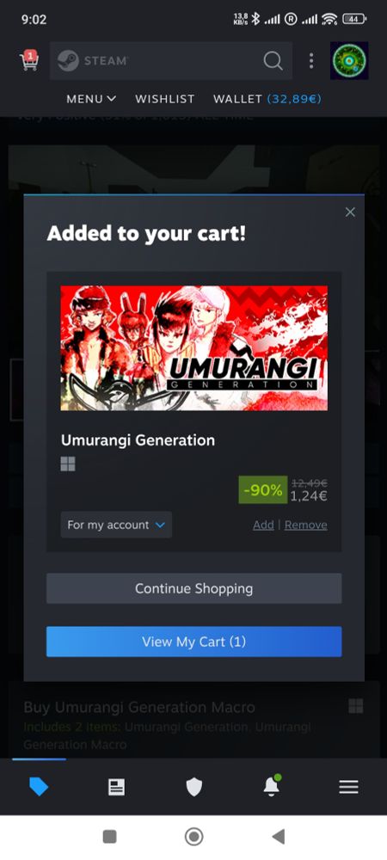Tap View My Cart (1) button
Screen dimensions: 387x860
coord(194,642)
